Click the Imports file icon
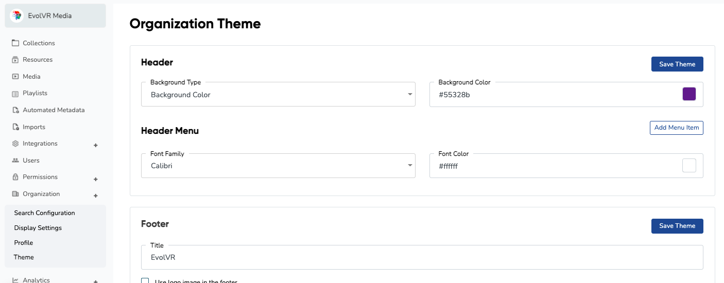 [x=15, y=127]
